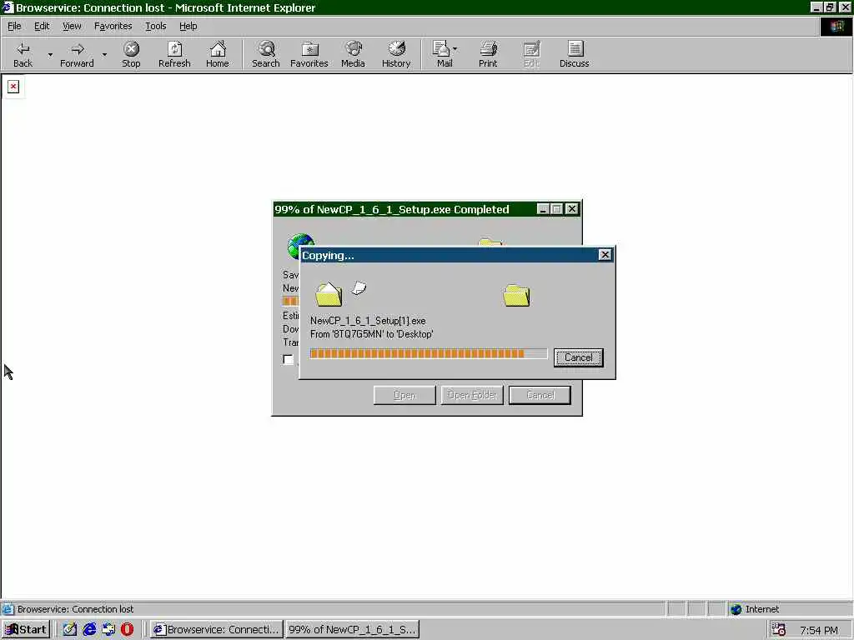This screenshot has height=640, width=854.
Task: Click the "From '8TQ7G5MN' to 'Desktop'" text
Action: pos(371,334)
